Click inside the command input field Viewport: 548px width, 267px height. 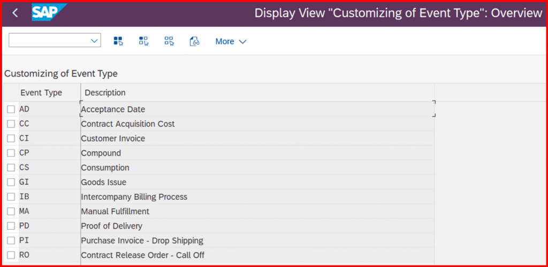tap(49, 41)
